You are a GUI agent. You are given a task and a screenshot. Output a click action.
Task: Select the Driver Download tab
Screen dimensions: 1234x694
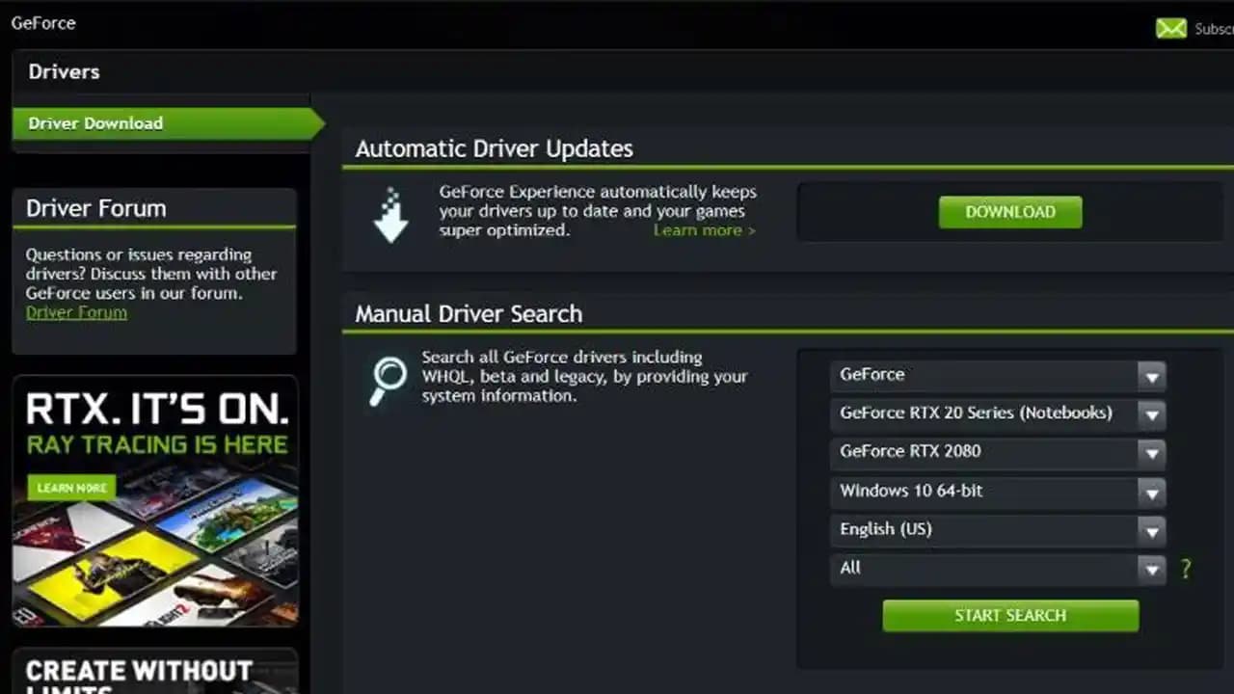pos(96,123)
